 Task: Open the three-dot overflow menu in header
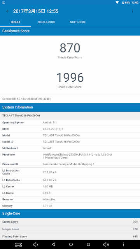133,11
